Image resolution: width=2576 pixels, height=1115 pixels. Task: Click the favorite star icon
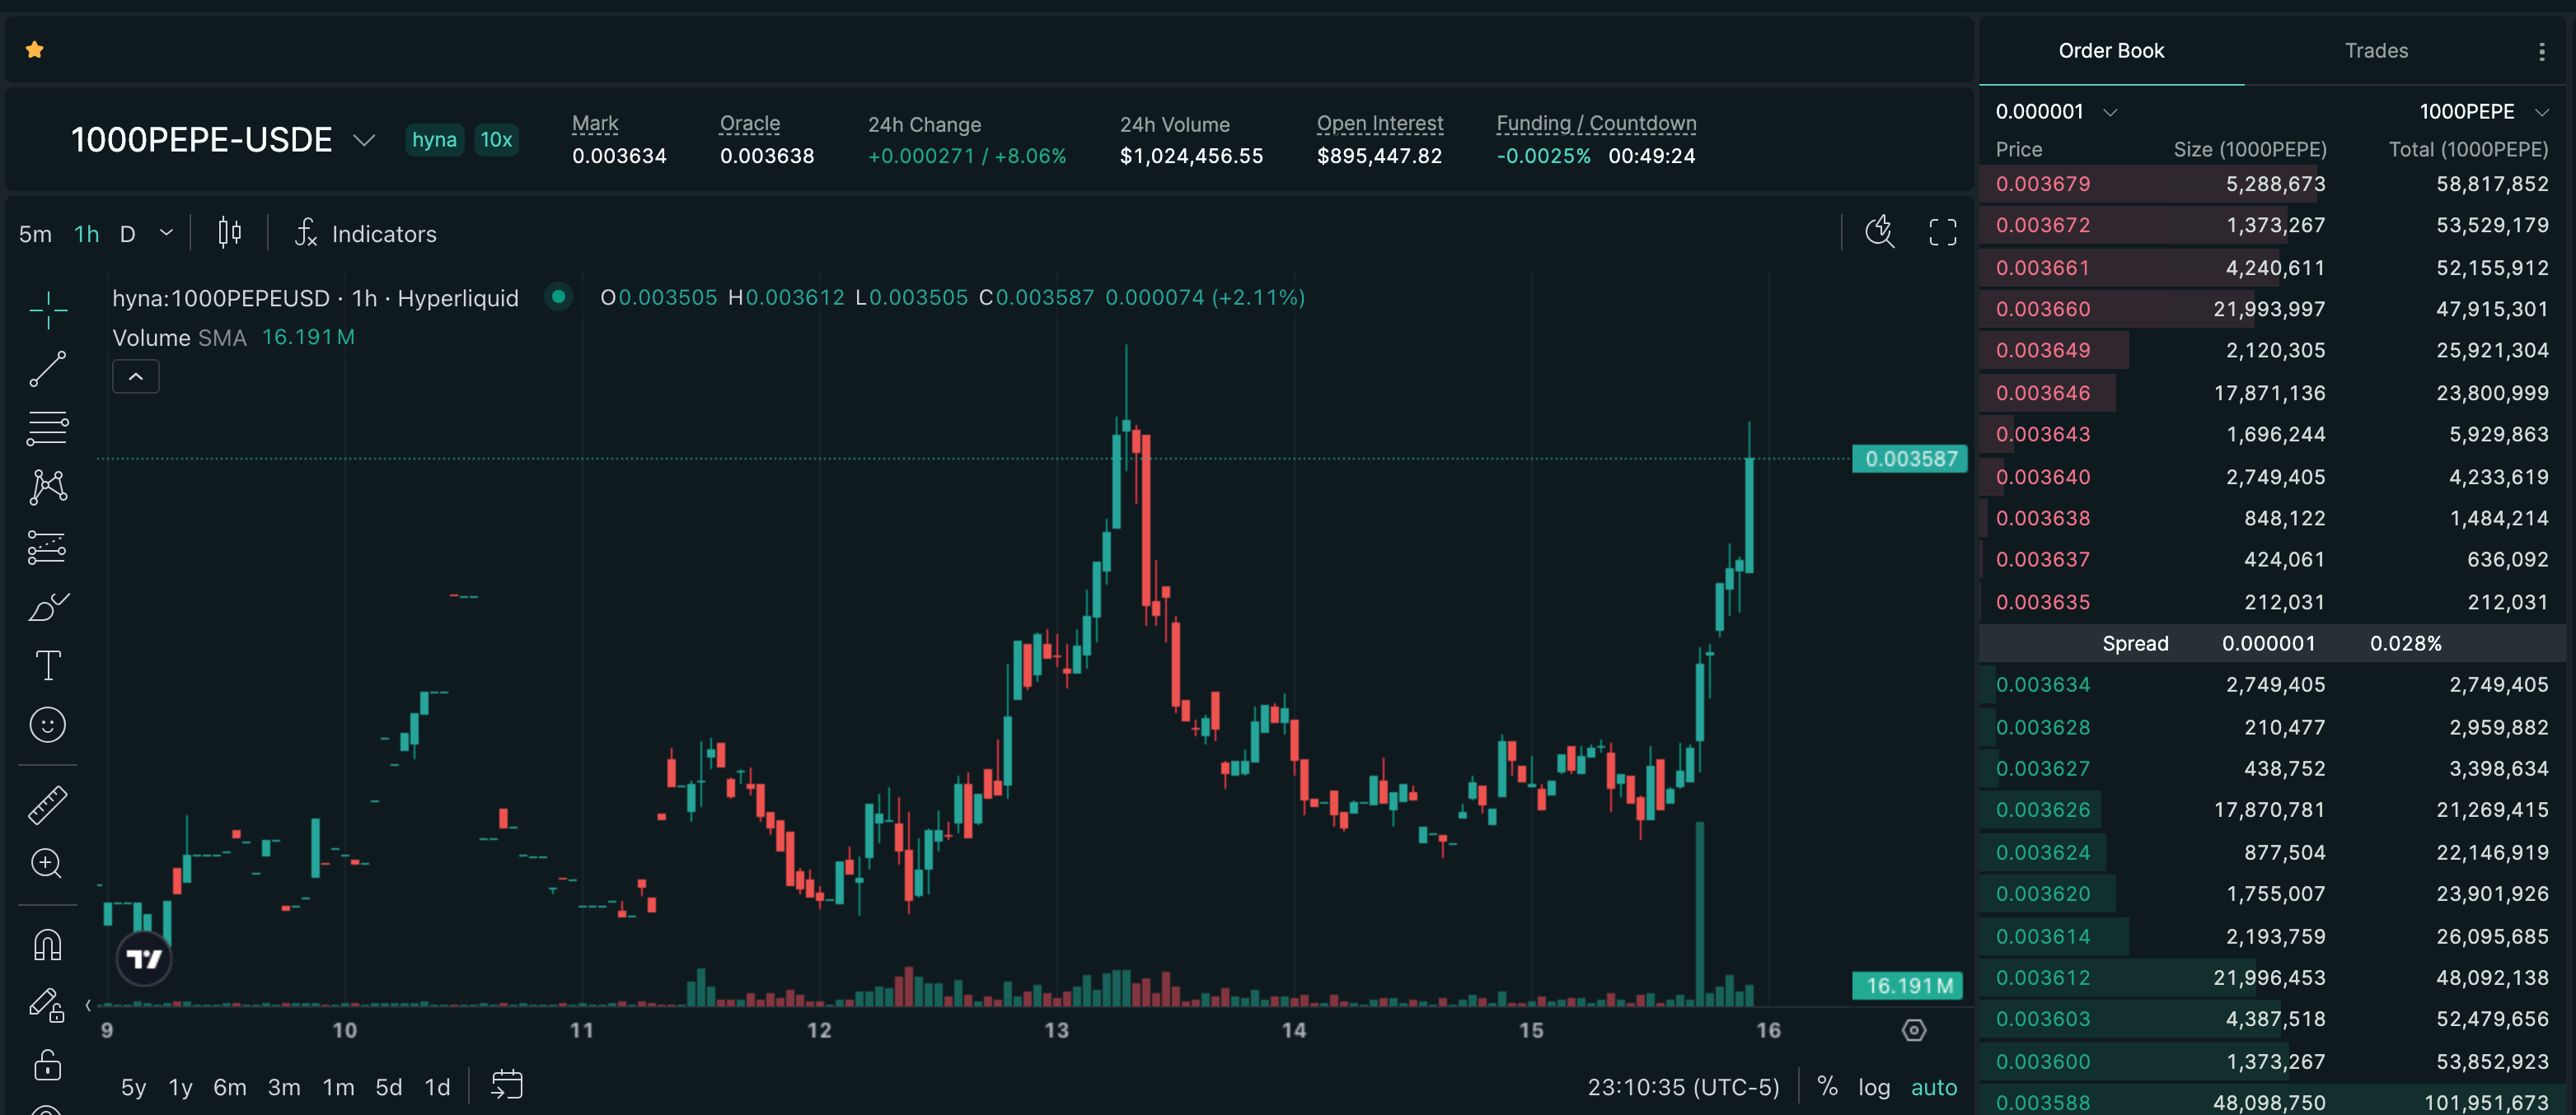(35, 50)
